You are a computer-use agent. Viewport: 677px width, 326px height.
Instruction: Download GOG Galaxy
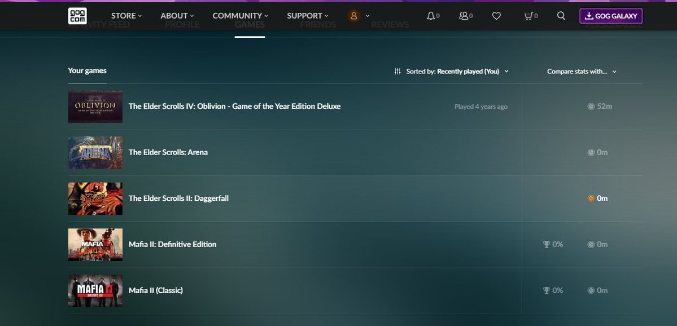(611, 16)
